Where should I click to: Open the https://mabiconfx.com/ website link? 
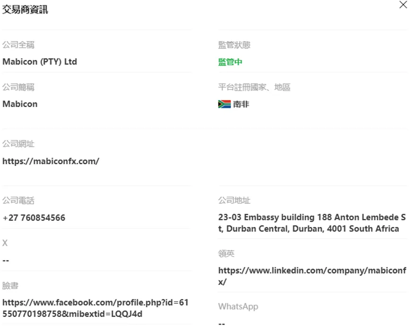tap(51, 161)
